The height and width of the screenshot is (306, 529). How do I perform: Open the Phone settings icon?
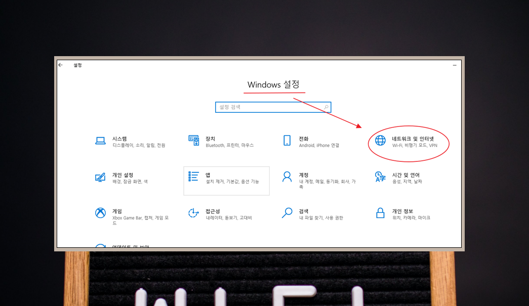click(287, 141)
